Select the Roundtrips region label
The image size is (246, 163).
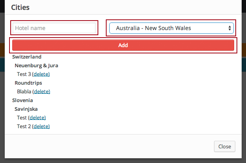click(28, 83)
